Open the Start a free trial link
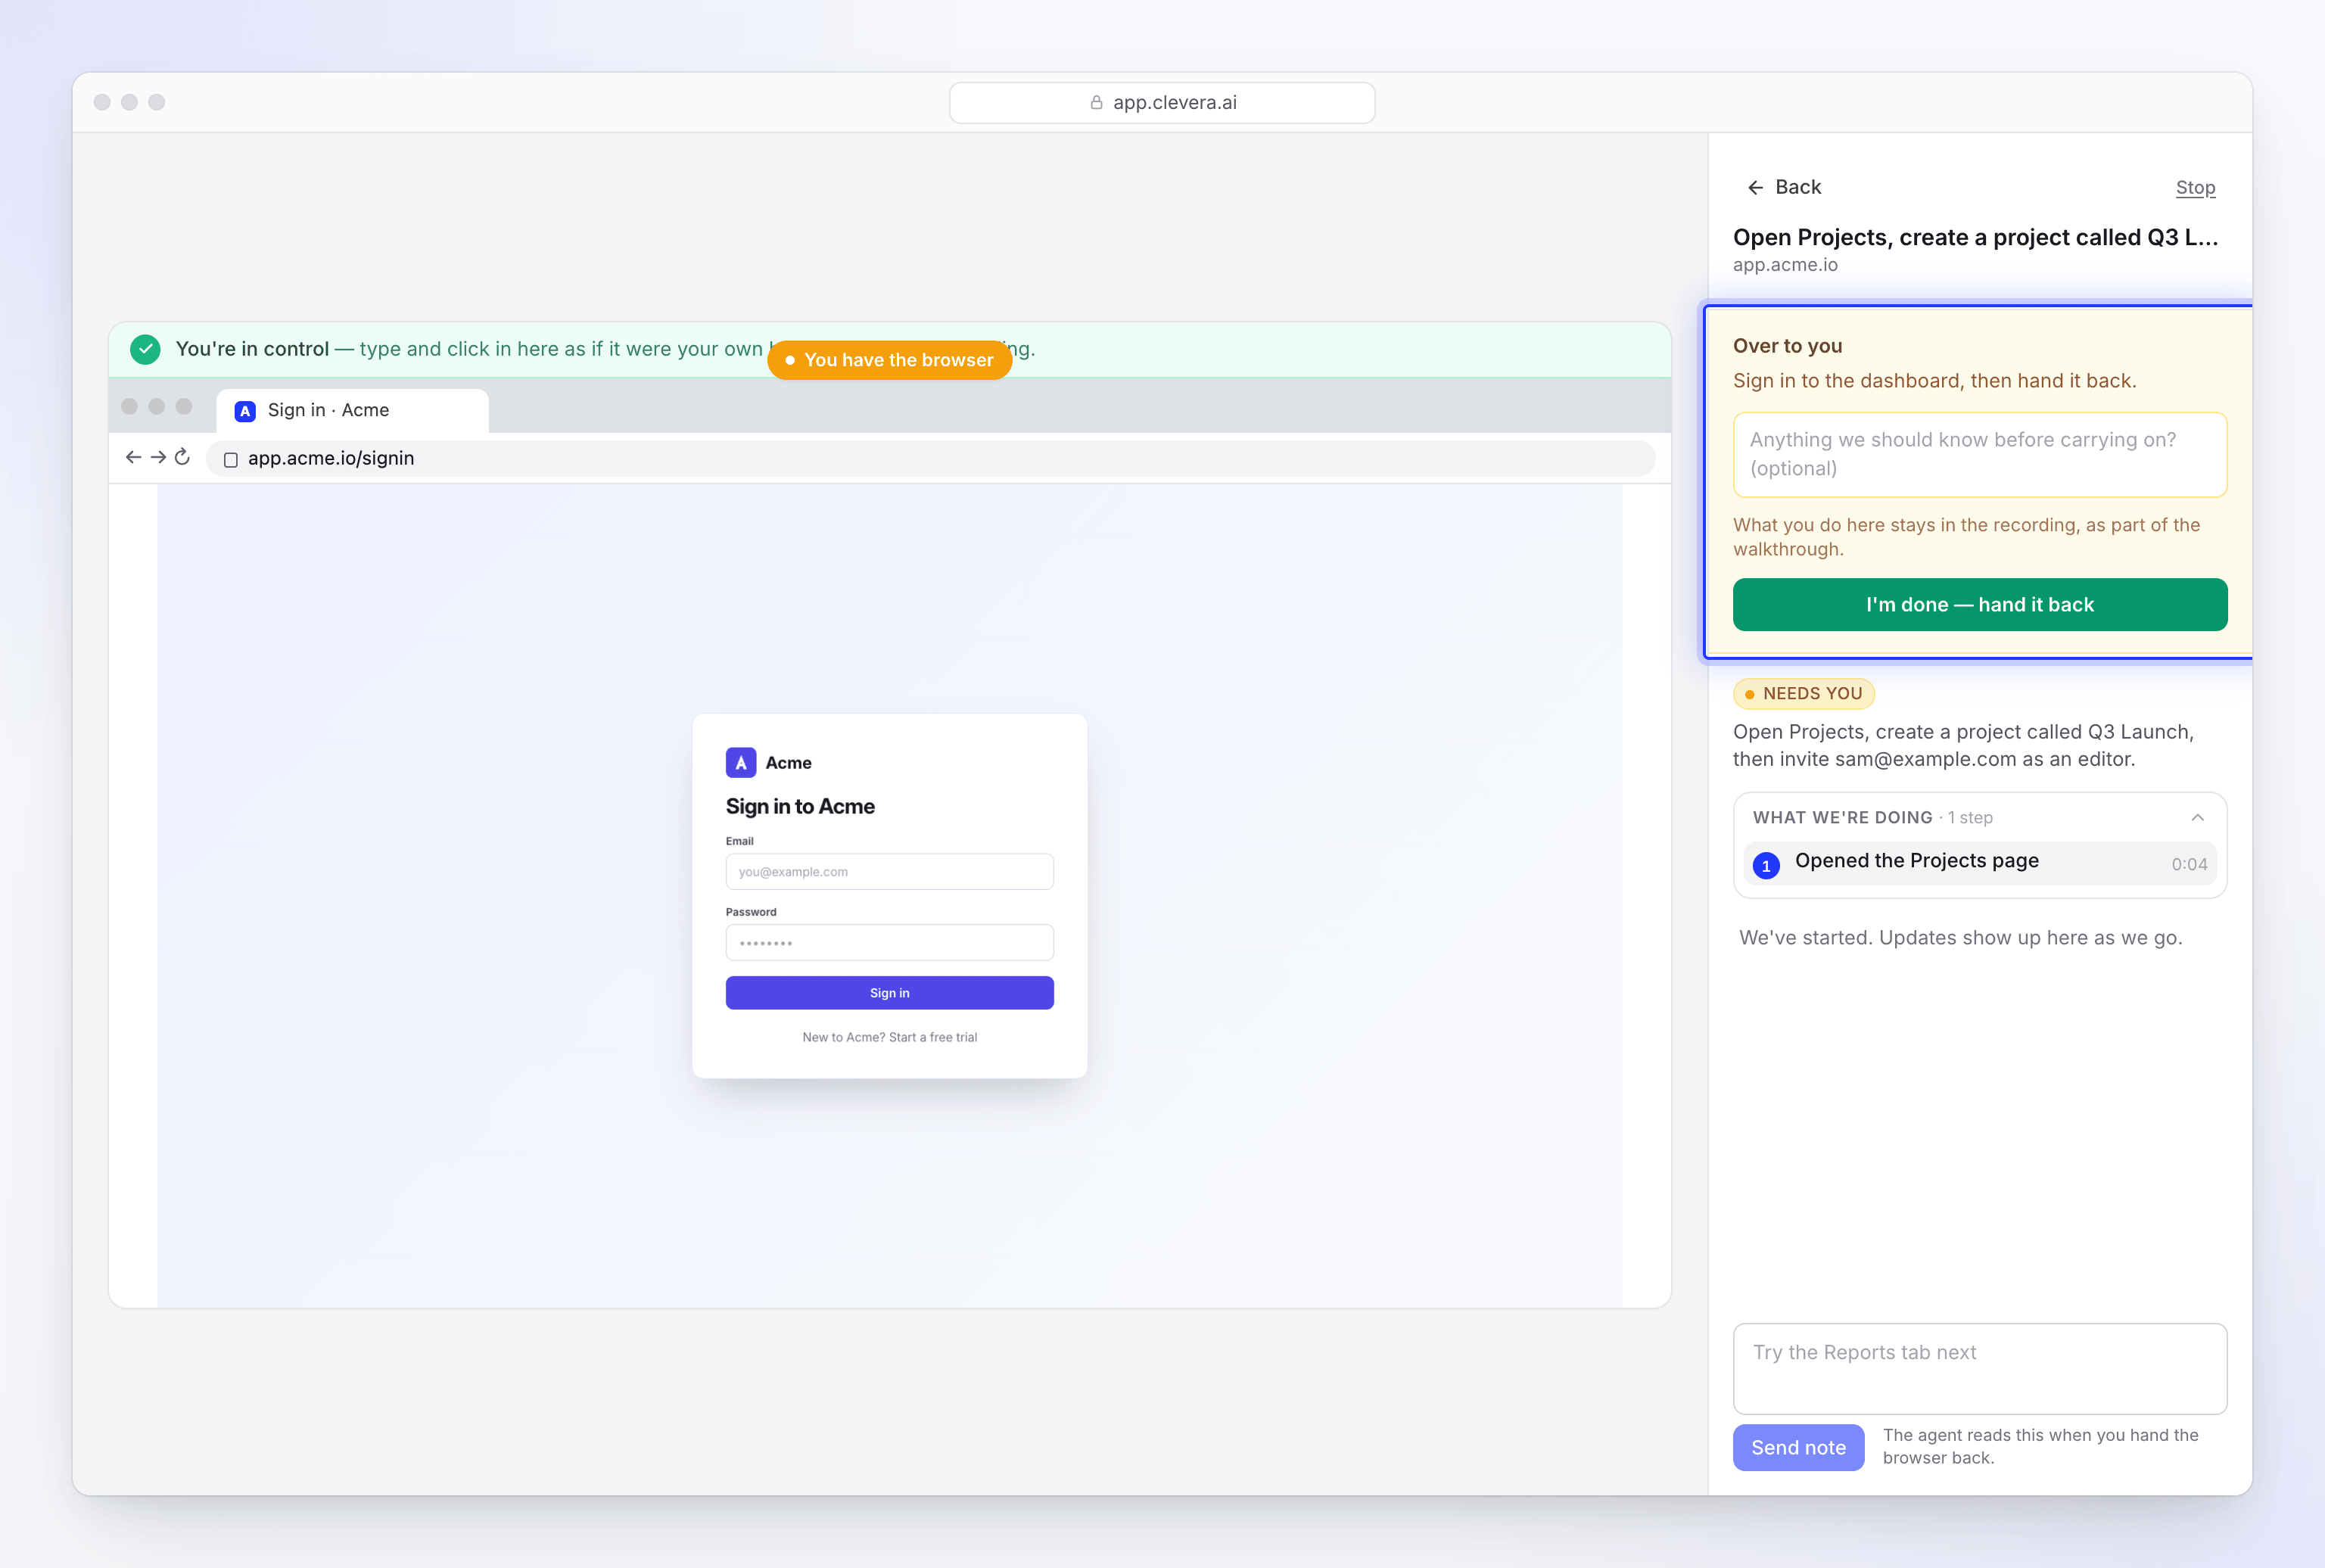 pyautogui.click(x=933, y=1037)
